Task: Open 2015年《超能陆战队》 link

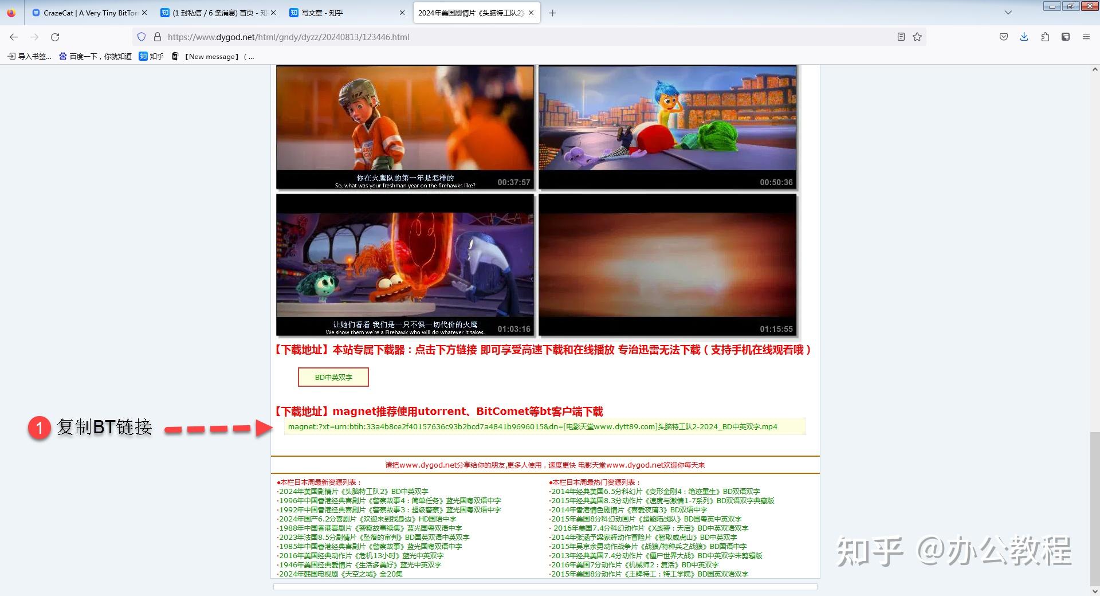Action: 646,519
